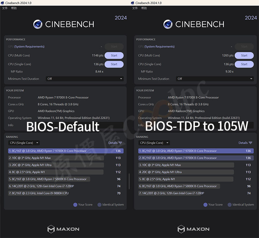Screen dimensions: 259x238
Task: Open the 文件 menu in the left window
Action: (5, 8)
